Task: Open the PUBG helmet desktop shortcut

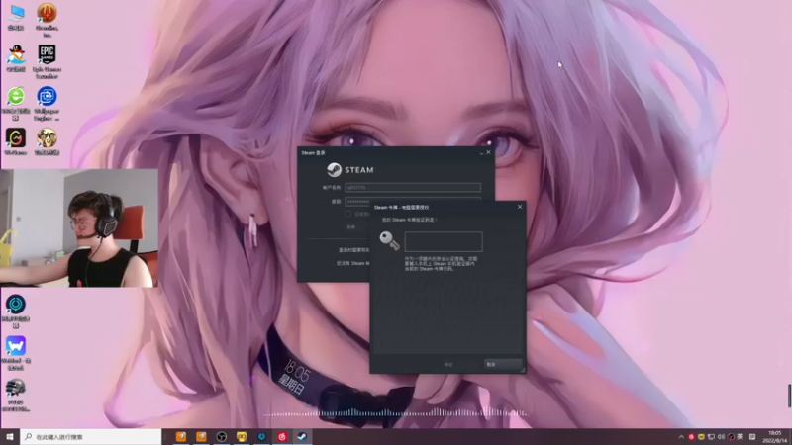Action: (x=16, y=395)
